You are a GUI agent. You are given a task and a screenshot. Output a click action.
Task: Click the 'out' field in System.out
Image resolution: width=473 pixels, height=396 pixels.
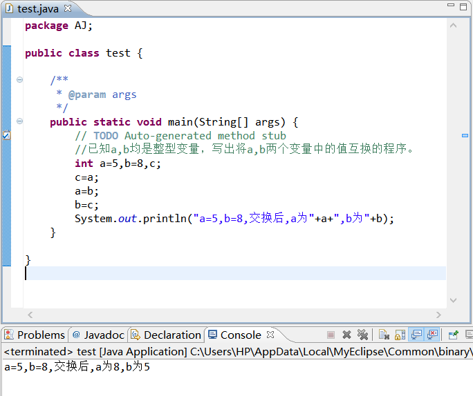(127, 219)
